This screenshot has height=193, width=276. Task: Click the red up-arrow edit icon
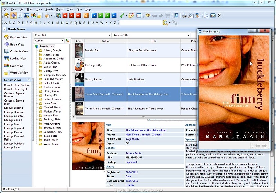click(x=72, y=16)
